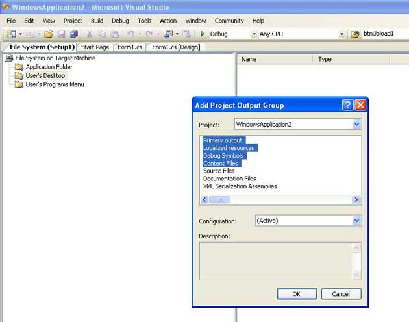Select File System on Target Machine node
The width and height of the screenshot is (409, 322).
tap(55, 58)
